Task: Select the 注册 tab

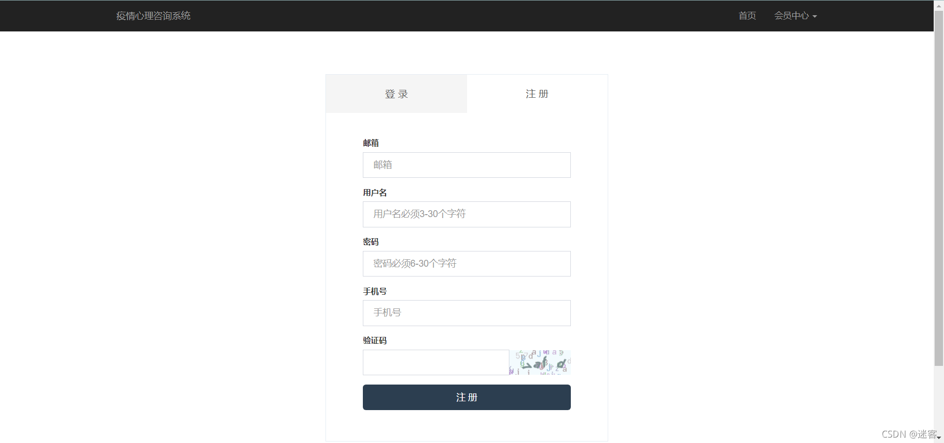Action: (x=537, y=94)
